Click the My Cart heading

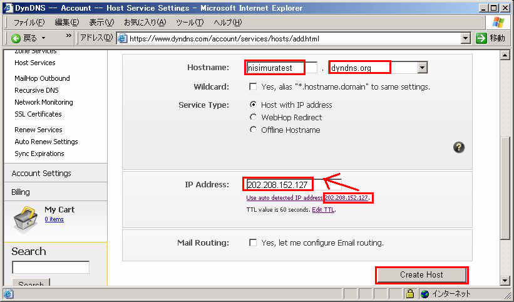coord(59,209)
